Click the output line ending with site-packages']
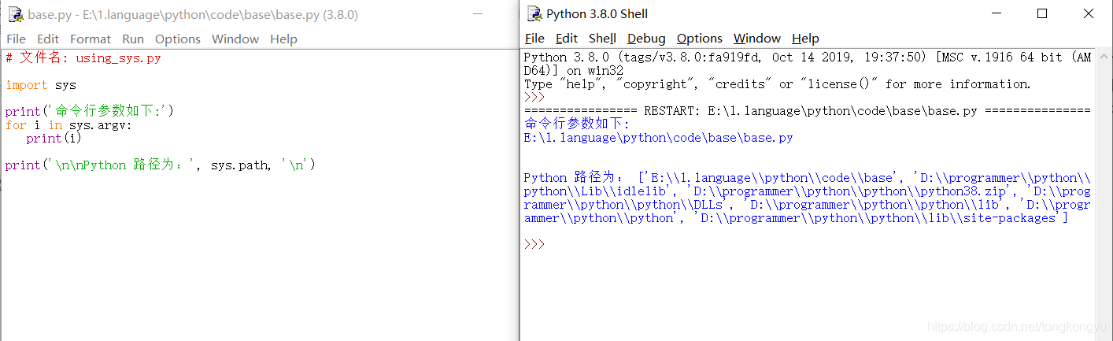 click(x=796, y=218)
